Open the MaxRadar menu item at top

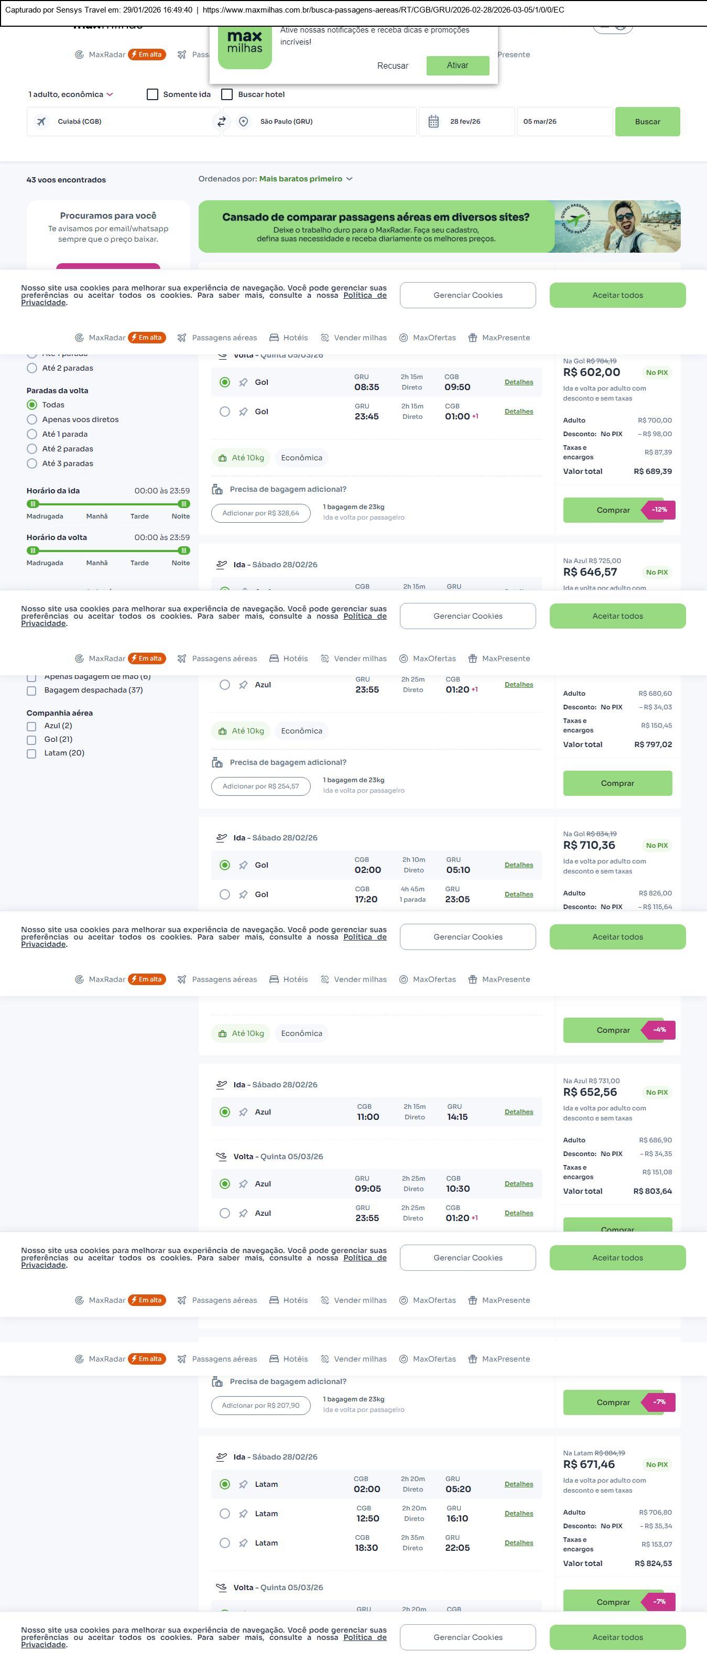click(x=106, y=55)
